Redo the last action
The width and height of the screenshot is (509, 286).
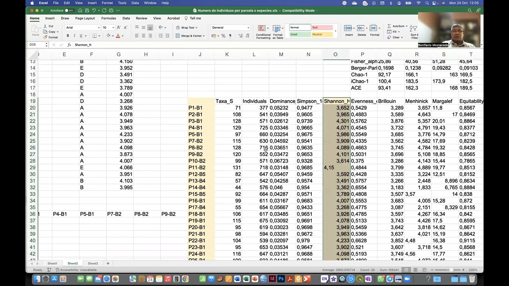[104, 10]
